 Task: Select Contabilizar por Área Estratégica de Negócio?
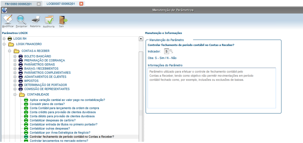[x=60, y=133]
